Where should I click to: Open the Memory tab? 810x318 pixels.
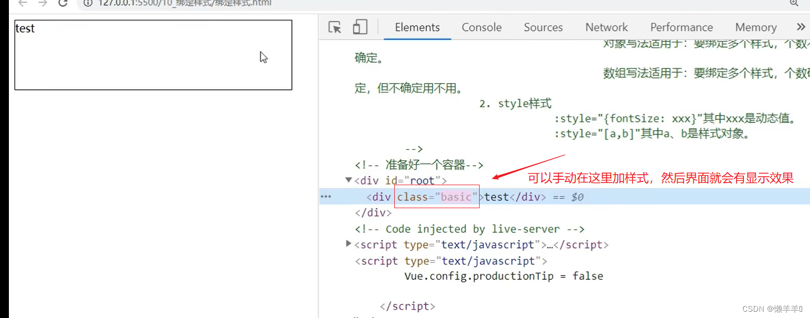(756, 27)
